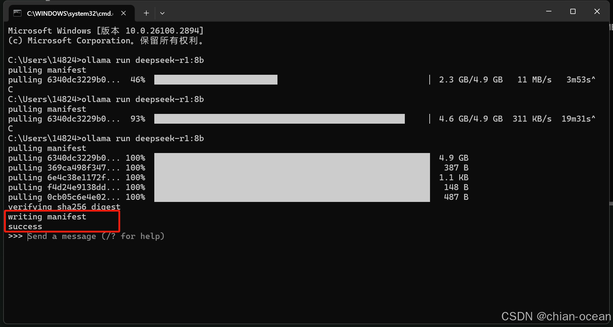
Task: Click the "387 B" size value
Action: tap(456, 168)
